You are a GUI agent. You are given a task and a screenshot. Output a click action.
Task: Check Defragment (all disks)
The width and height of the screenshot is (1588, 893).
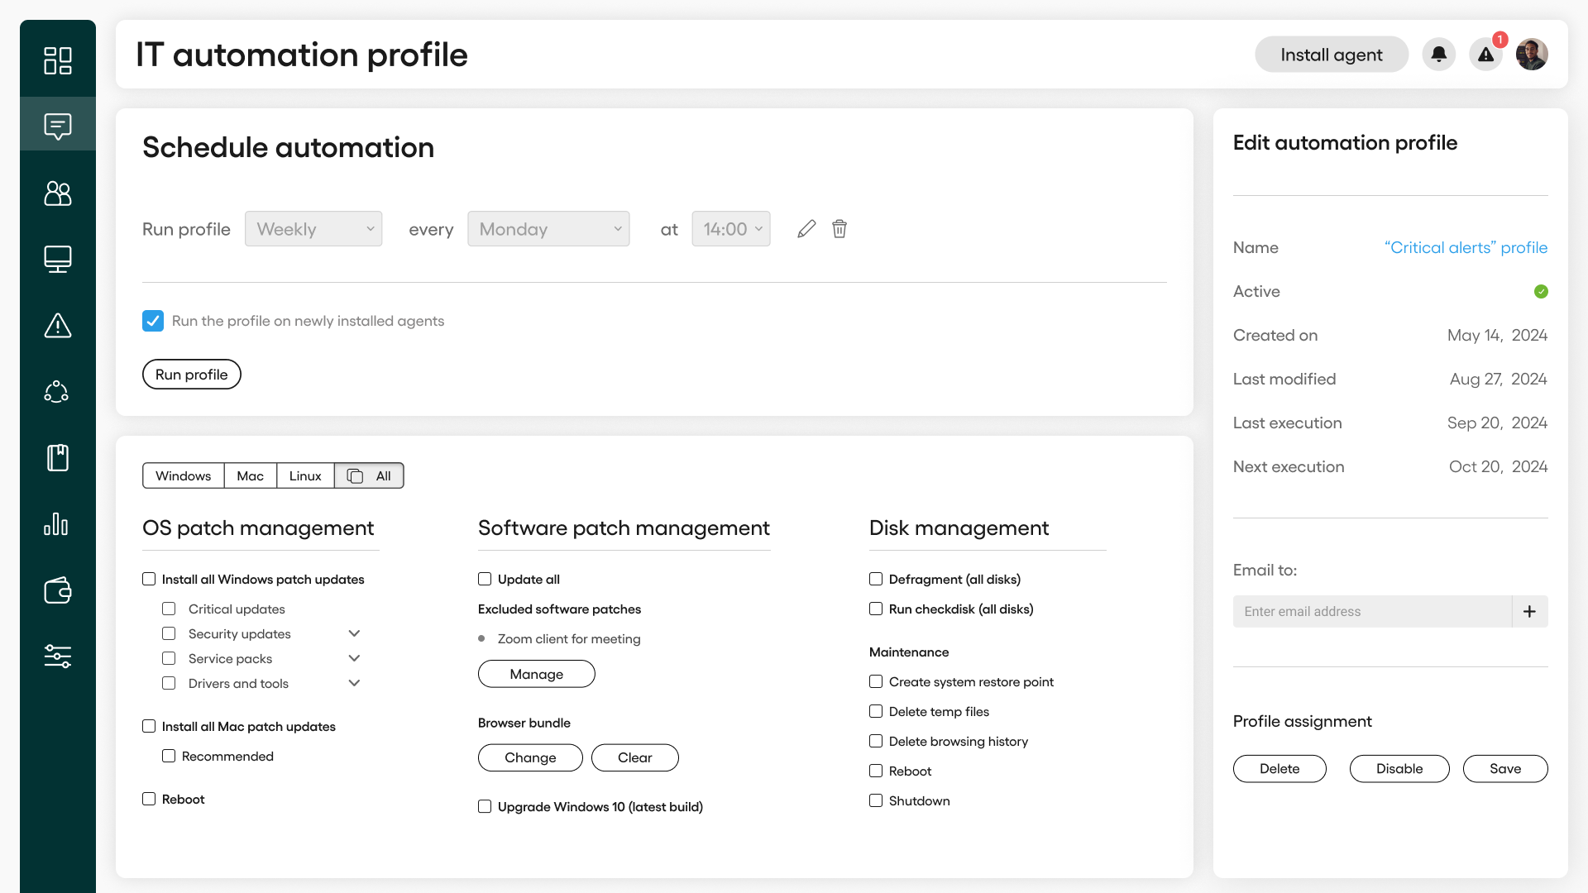coord(876,580)
